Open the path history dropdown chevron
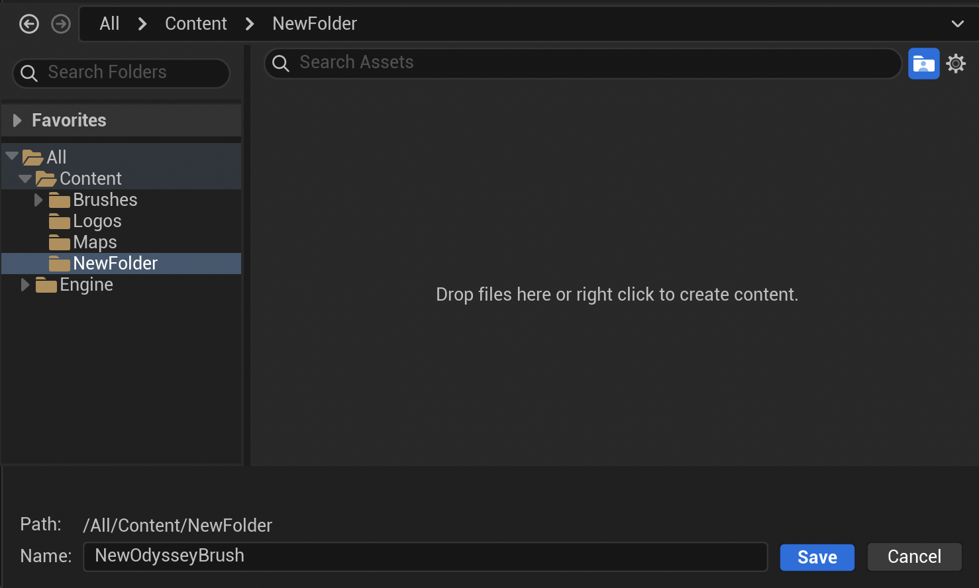 pos(957,24)
